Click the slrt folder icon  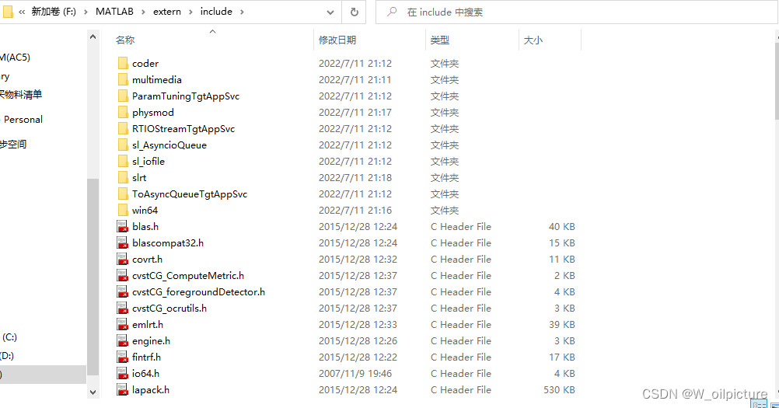(x=123, y=178)
